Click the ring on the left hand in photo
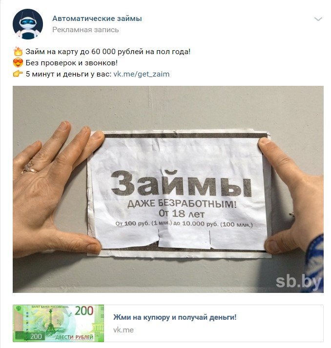 pos(30,168)
